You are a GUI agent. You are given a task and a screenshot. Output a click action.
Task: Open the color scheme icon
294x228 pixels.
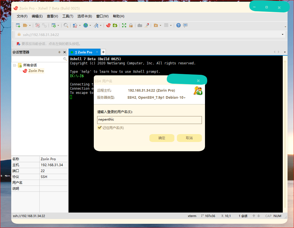75,25
